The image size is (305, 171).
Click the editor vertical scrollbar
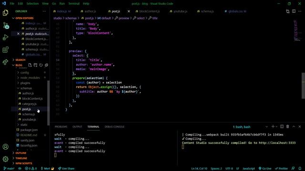(x=303, y=85)
